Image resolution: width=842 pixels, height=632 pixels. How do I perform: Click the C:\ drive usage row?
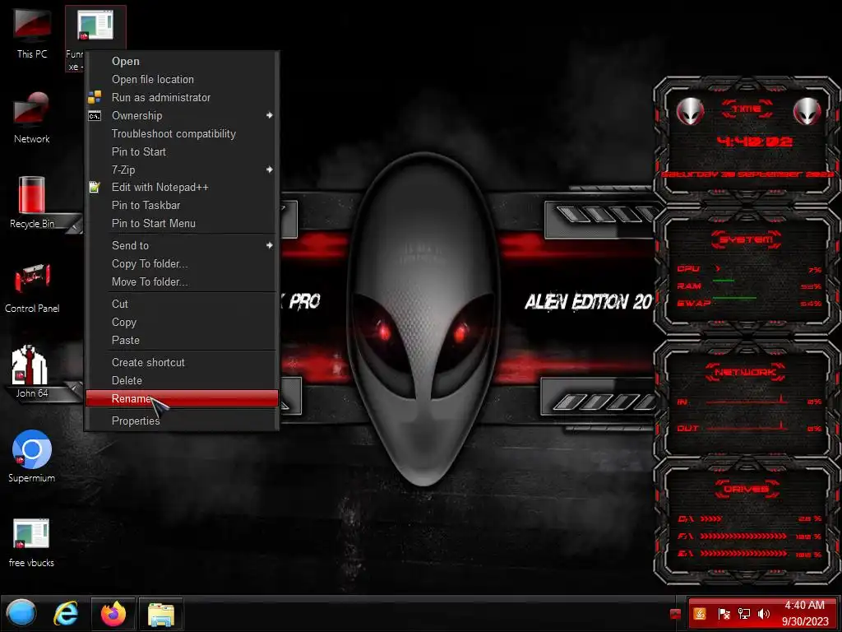click(750, 518)
